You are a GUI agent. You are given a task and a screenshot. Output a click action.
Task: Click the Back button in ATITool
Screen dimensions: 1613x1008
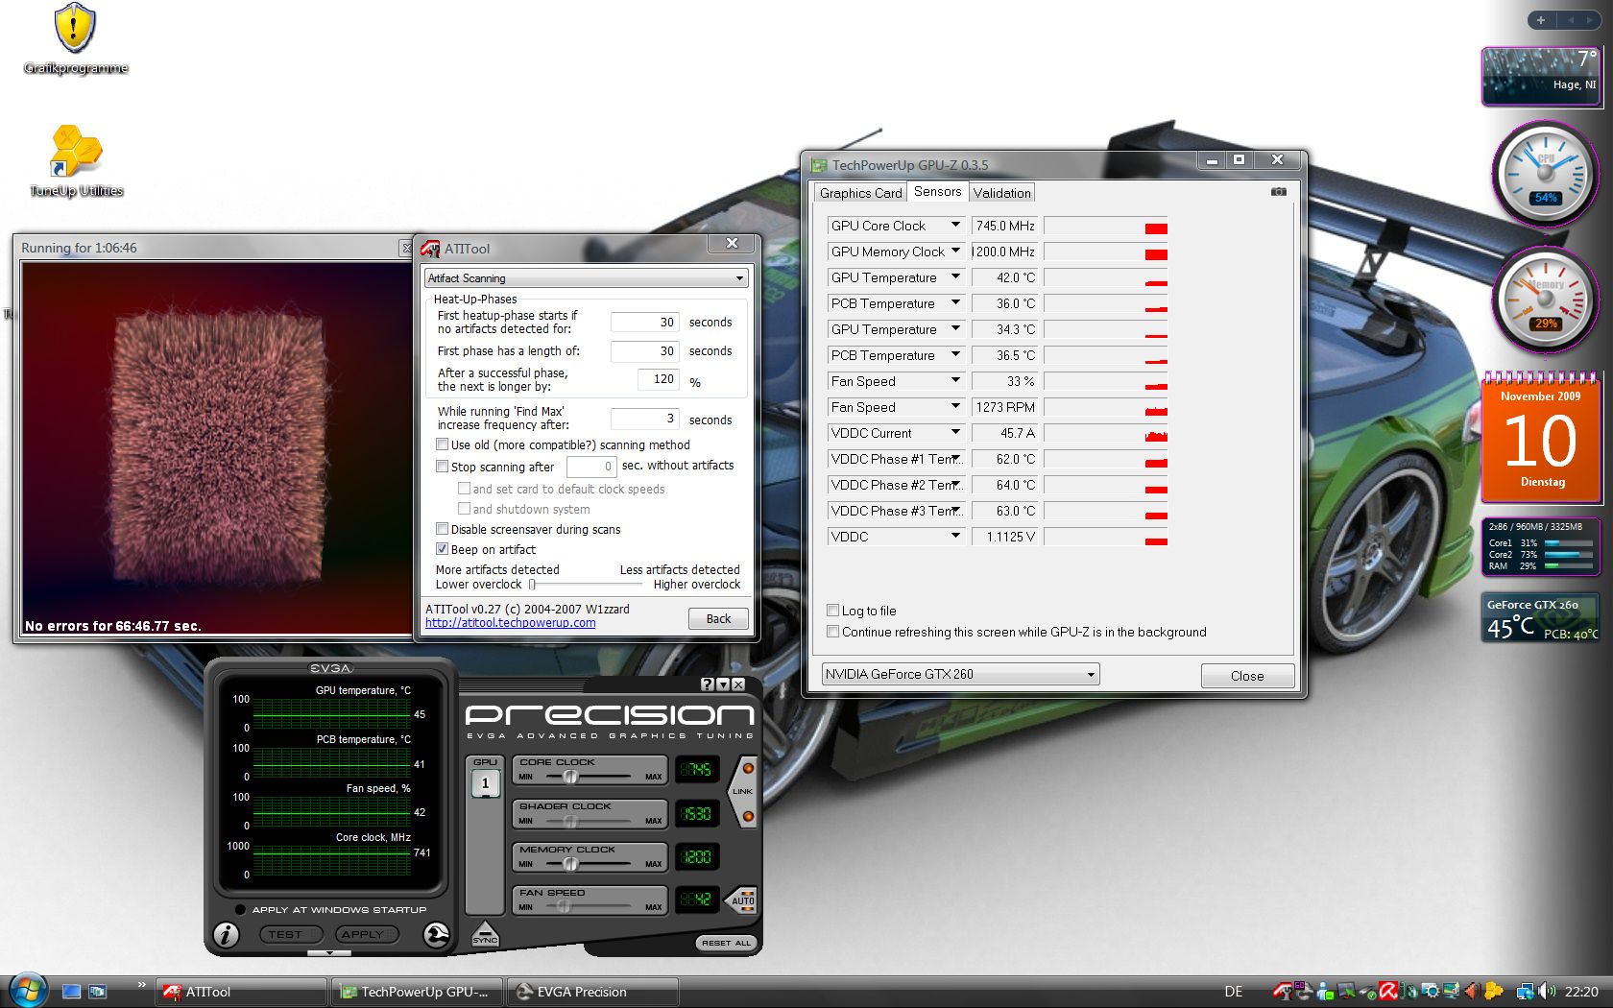[718, 619]
